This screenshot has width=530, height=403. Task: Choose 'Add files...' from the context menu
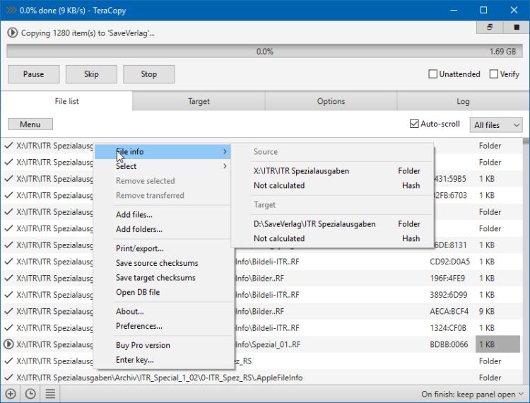(x=134, y=214)
